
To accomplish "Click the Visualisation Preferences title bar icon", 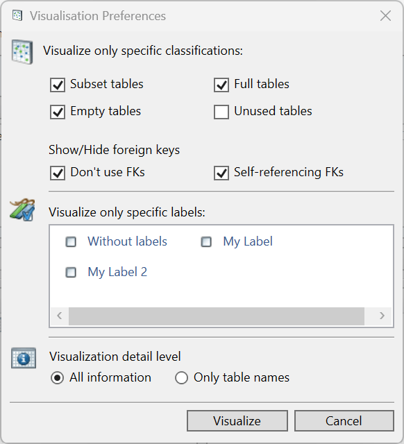I will tap(17, 15).
